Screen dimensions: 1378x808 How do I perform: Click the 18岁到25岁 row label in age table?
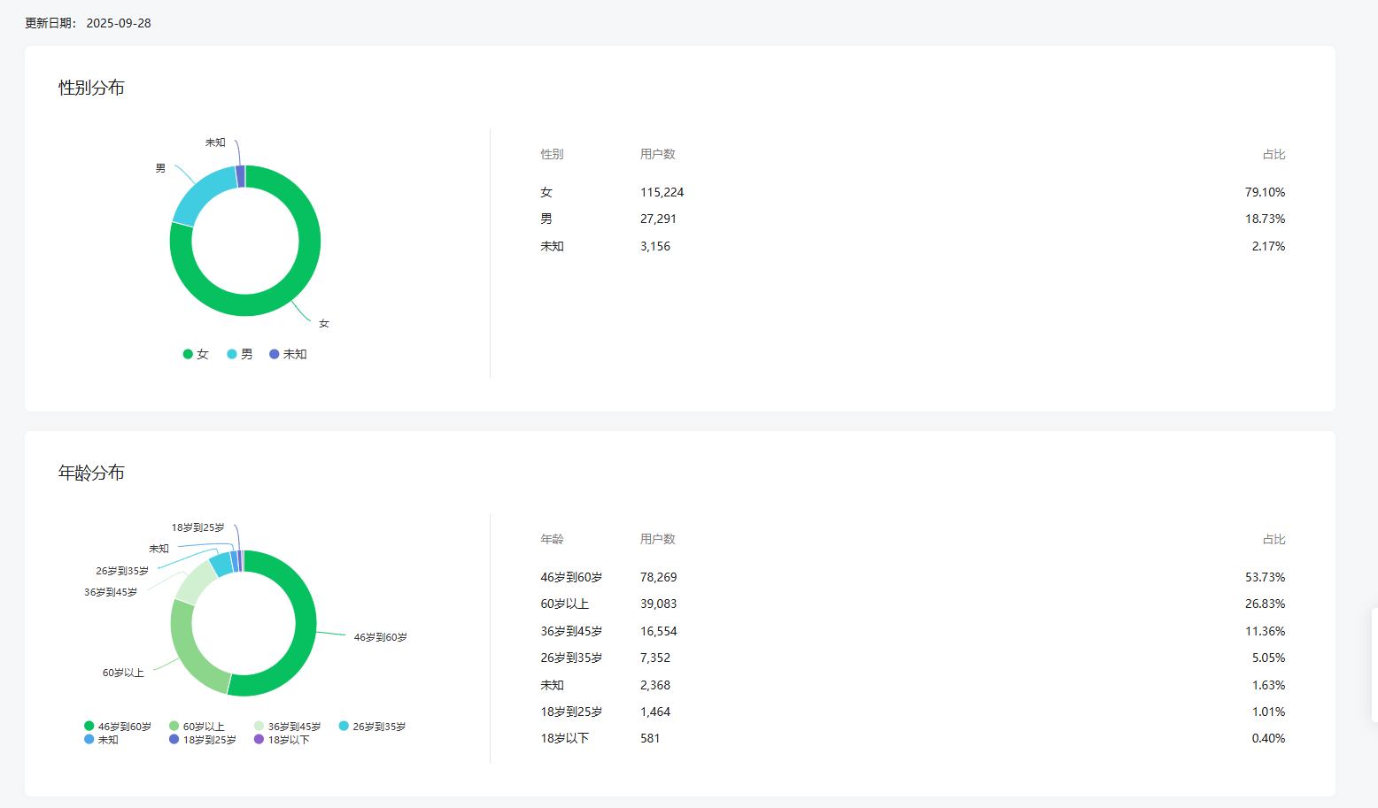(x=571, y=712)
